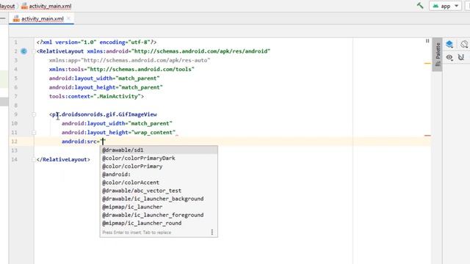Click the xmlns:app attribute on line 3
Viewport: 470px width, 264px height.
pyautogui.click(x=129, y=60)
